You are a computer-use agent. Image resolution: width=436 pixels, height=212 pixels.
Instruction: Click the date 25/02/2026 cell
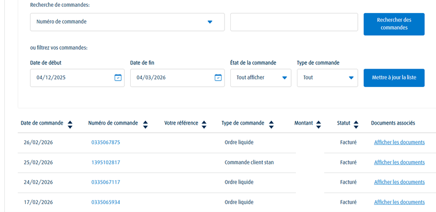(x=38, y=162)
